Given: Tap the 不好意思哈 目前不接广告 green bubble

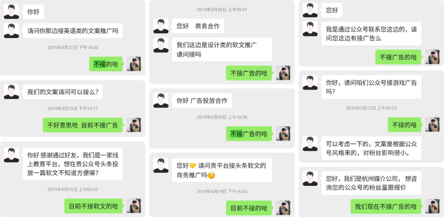Looking at the screenshot, I should [x=82, y=125].
